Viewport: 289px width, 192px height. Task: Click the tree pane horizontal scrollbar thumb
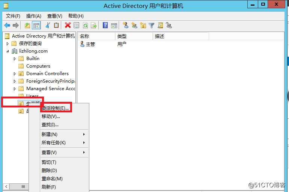pos(20,186)
